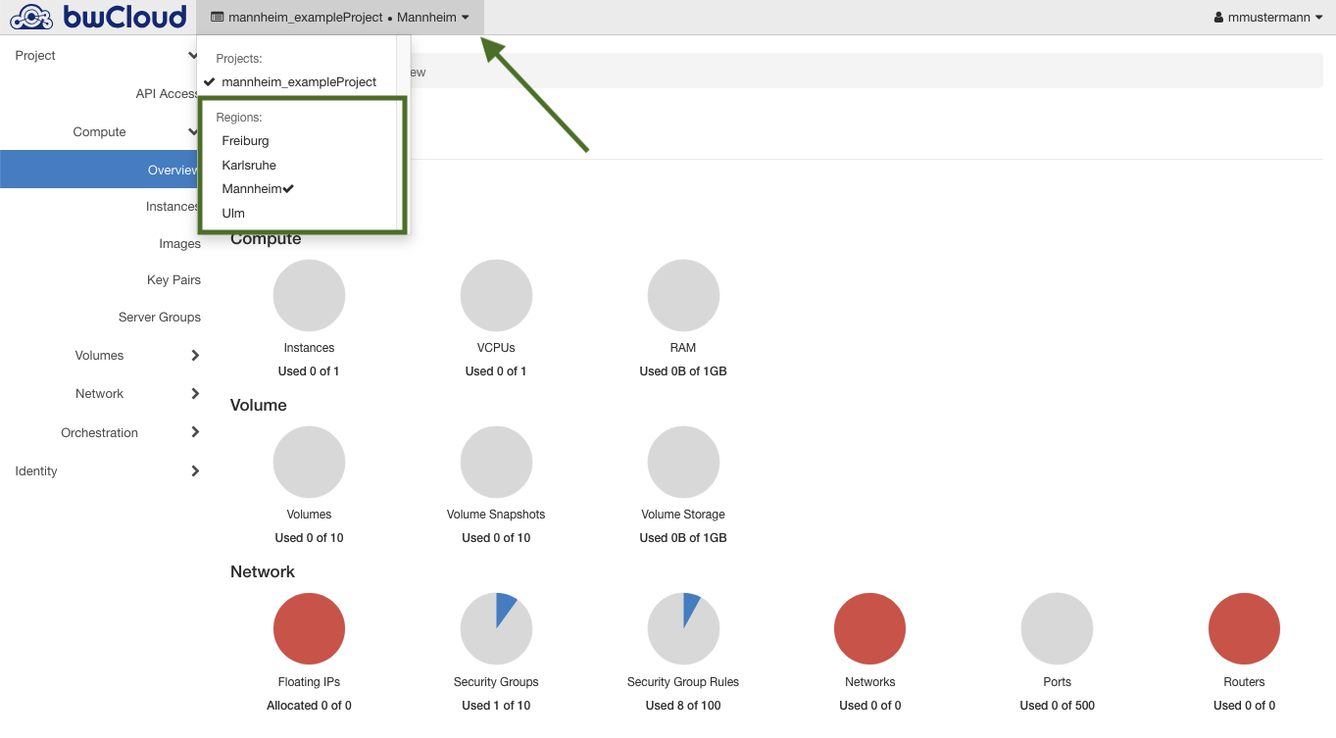
Task: Open Key Pairs in the sidebar
Action: pos(173,280)
